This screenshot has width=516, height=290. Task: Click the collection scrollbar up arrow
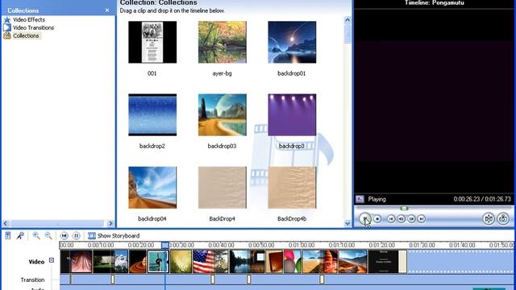coord(347,19)
